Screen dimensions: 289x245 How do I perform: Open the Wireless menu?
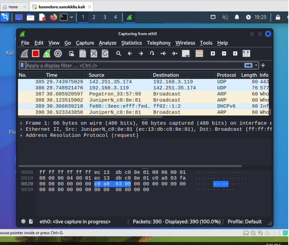click(185, 43)
